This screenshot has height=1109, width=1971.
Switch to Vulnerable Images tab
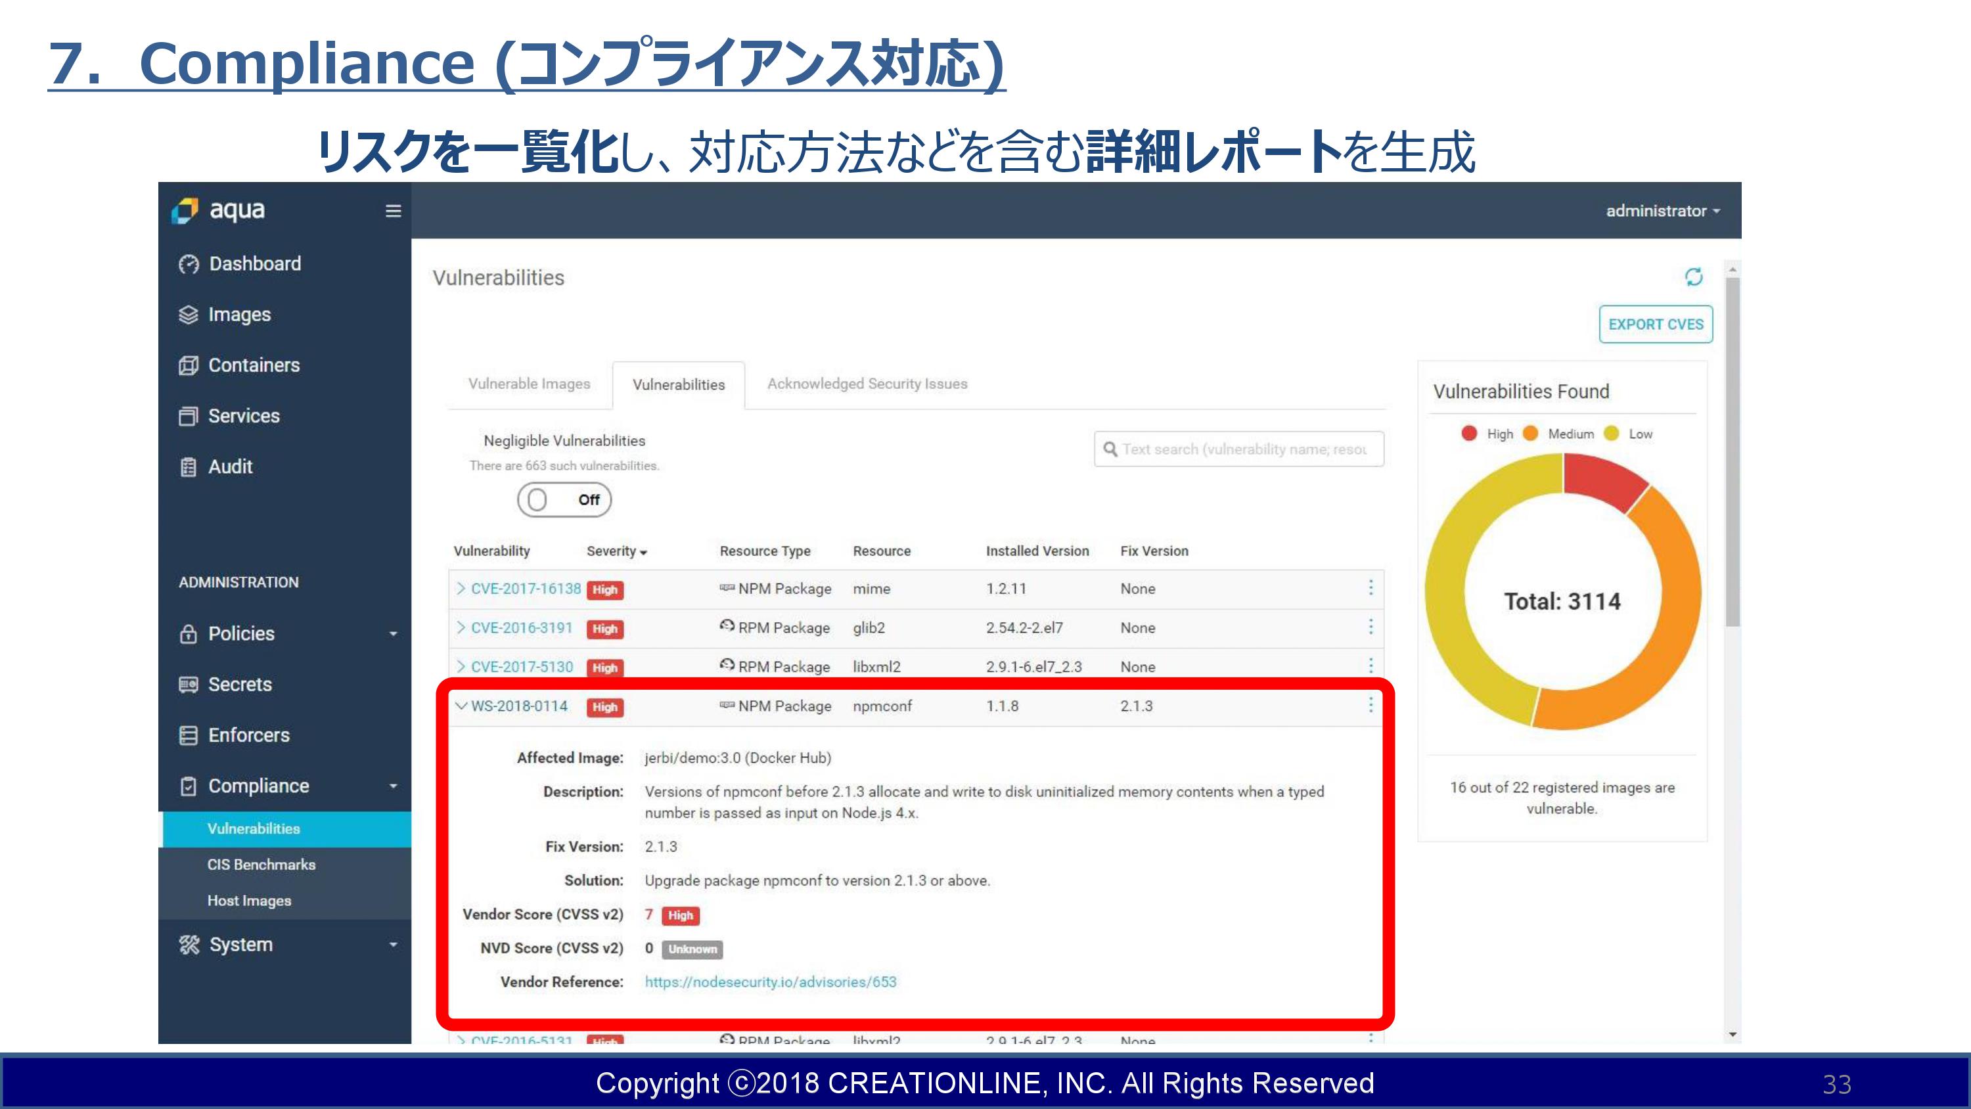(x=530, y=384)
